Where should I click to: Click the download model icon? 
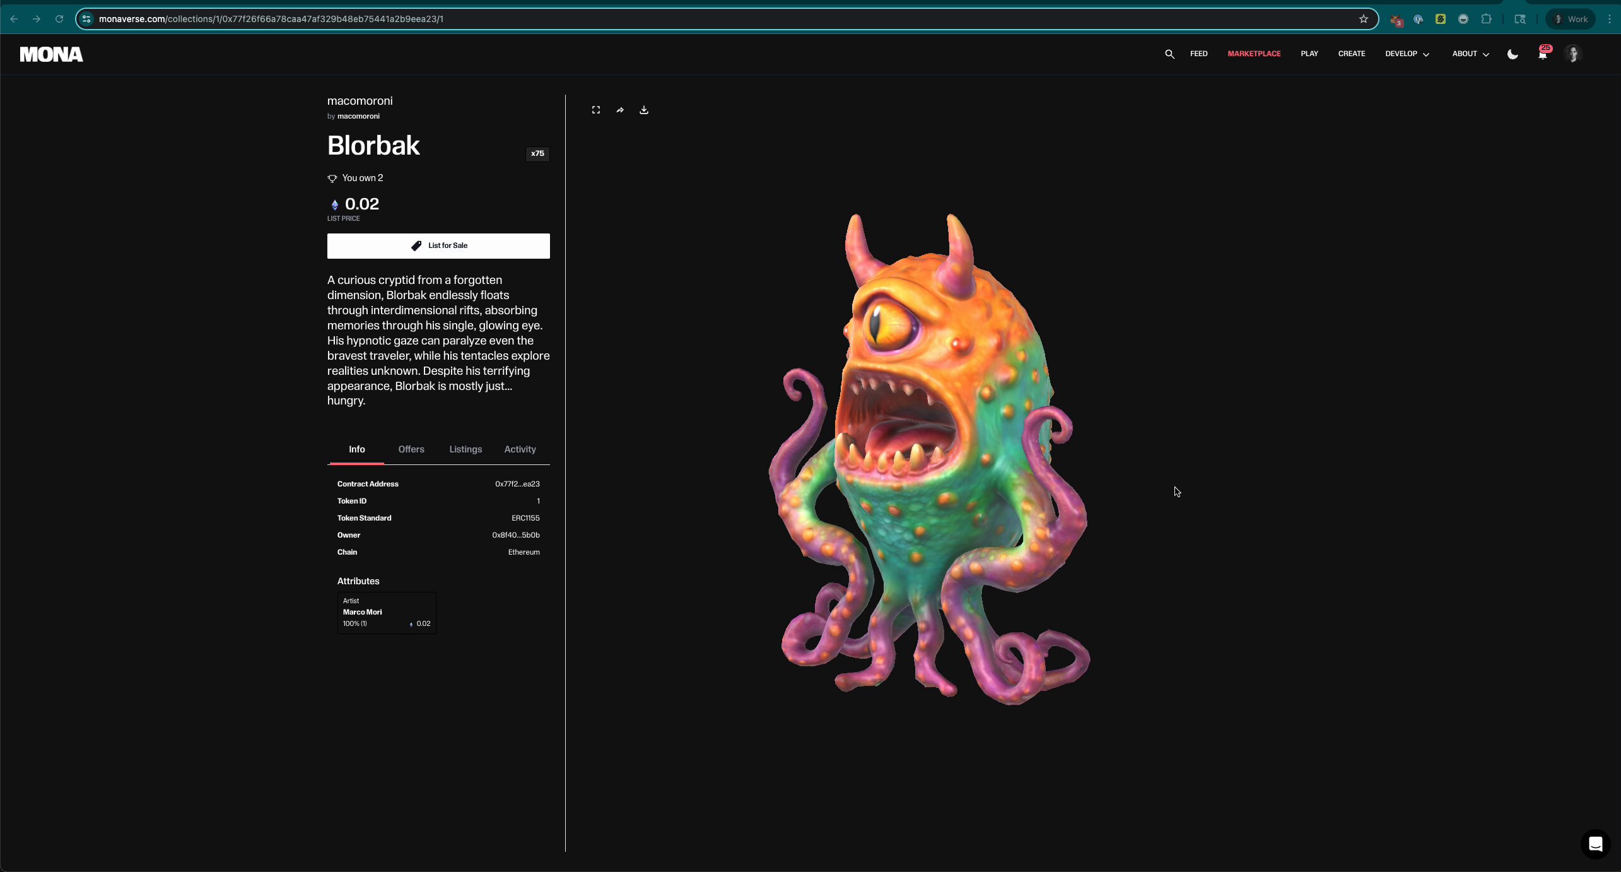(643, 110)
